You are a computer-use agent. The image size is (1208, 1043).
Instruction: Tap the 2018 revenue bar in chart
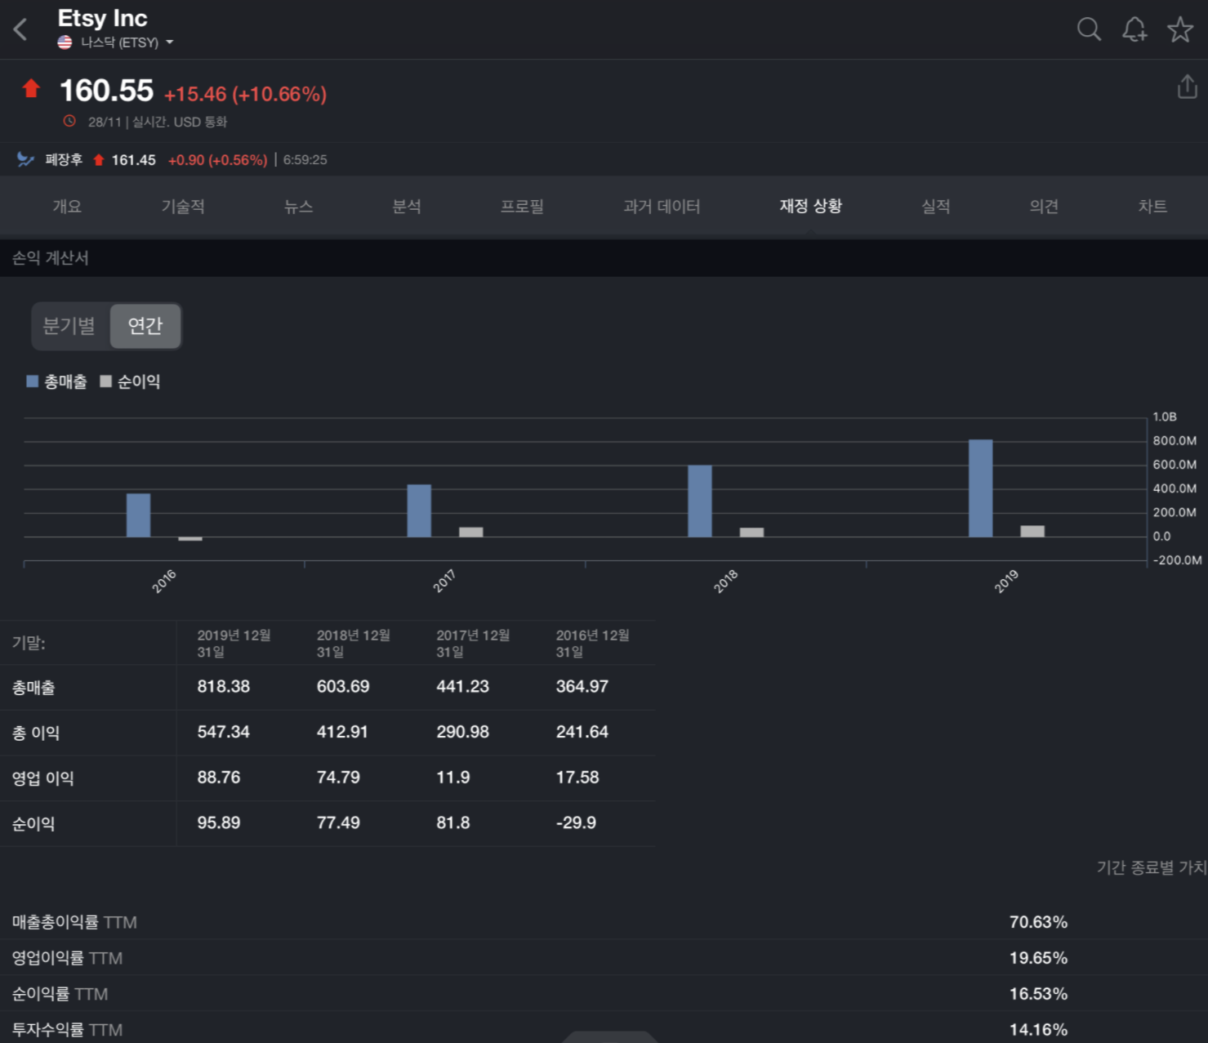700,501
